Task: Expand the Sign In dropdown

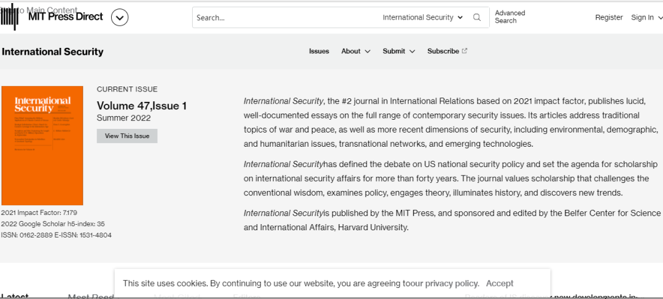Action: click(646, 17)
